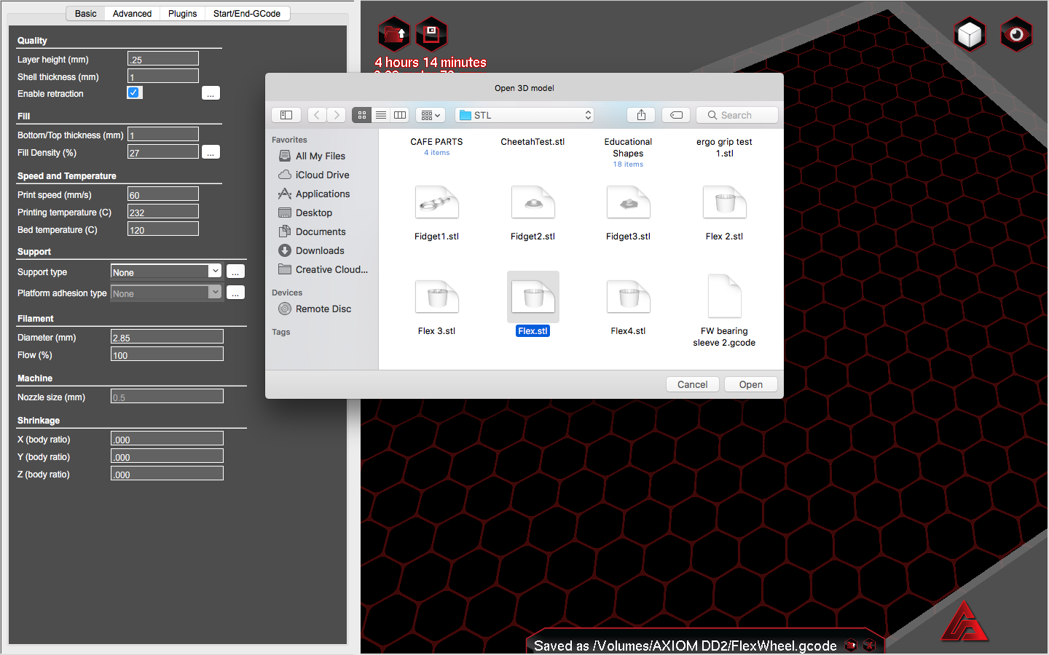Switch file dialog to column view

coord(400,115)
